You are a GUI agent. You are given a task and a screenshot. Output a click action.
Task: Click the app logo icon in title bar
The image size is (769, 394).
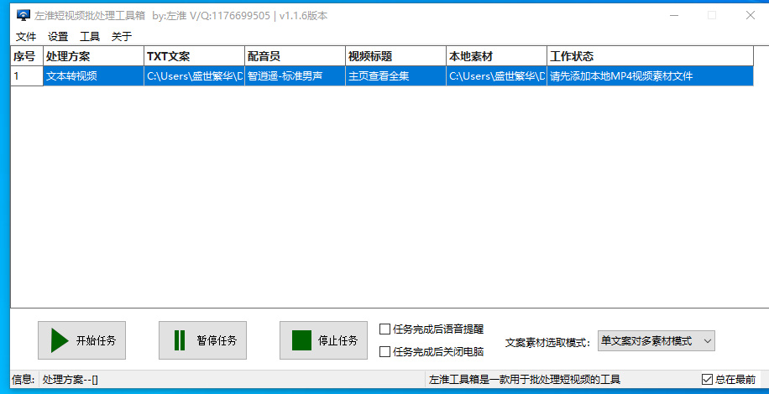click(x=23, y=16)
